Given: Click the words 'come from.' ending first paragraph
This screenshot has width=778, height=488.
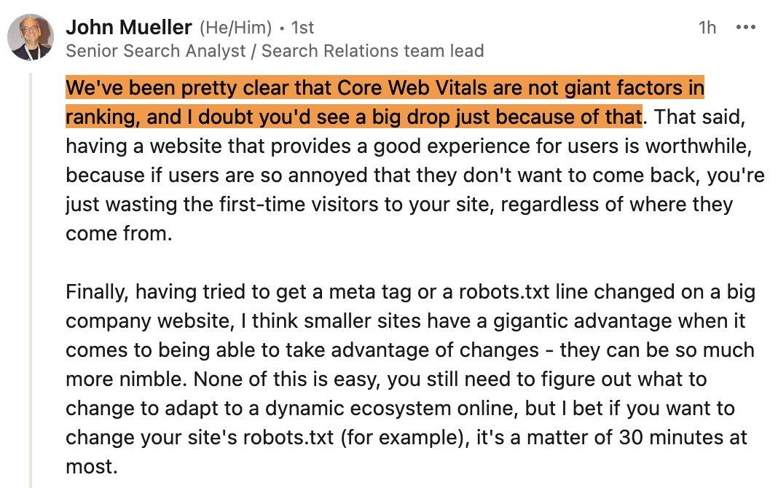Looking at the screenshot, I should (119, 234).
